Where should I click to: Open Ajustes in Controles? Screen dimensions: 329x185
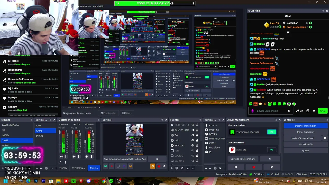(306, 150)
